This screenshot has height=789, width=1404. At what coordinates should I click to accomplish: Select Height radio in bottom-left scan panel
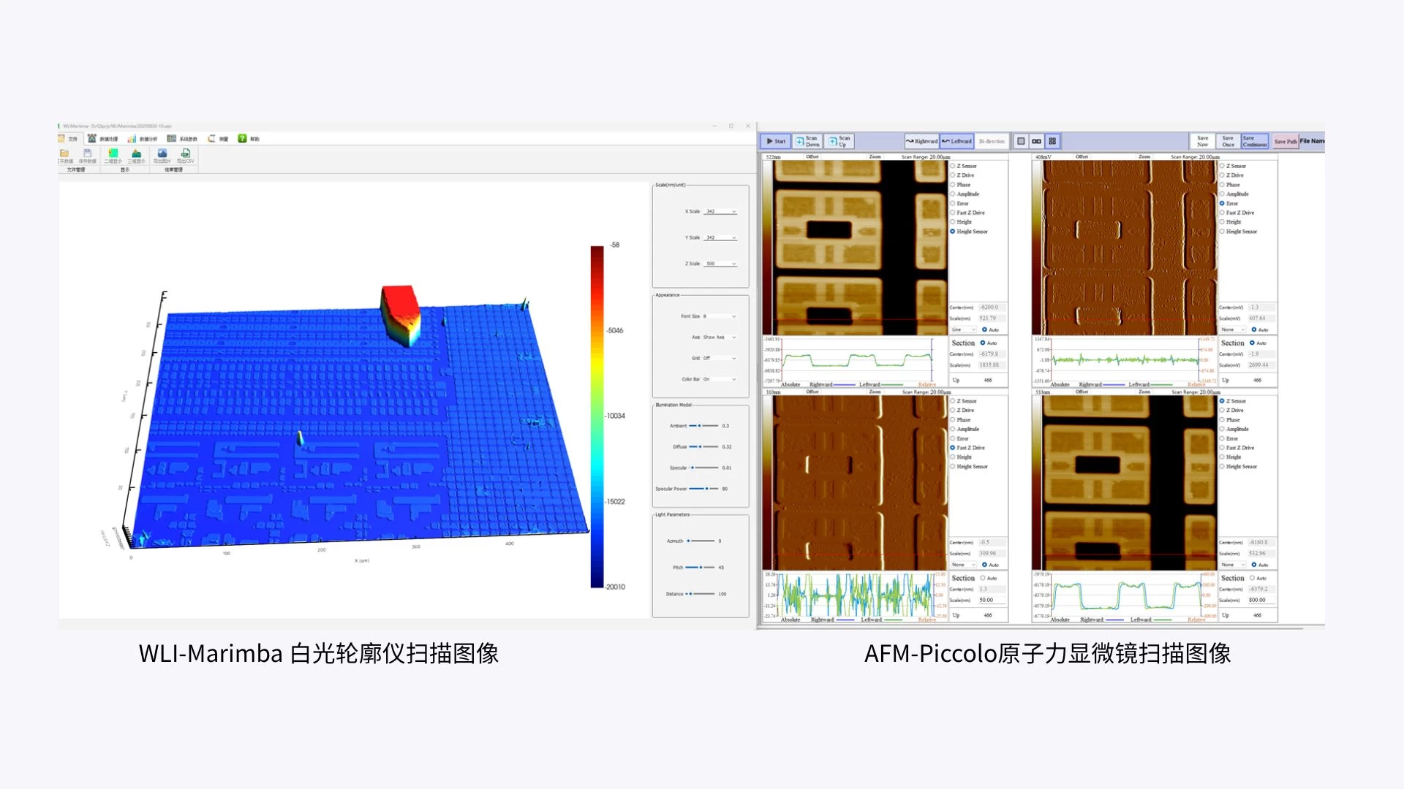[x=953, y=457]
